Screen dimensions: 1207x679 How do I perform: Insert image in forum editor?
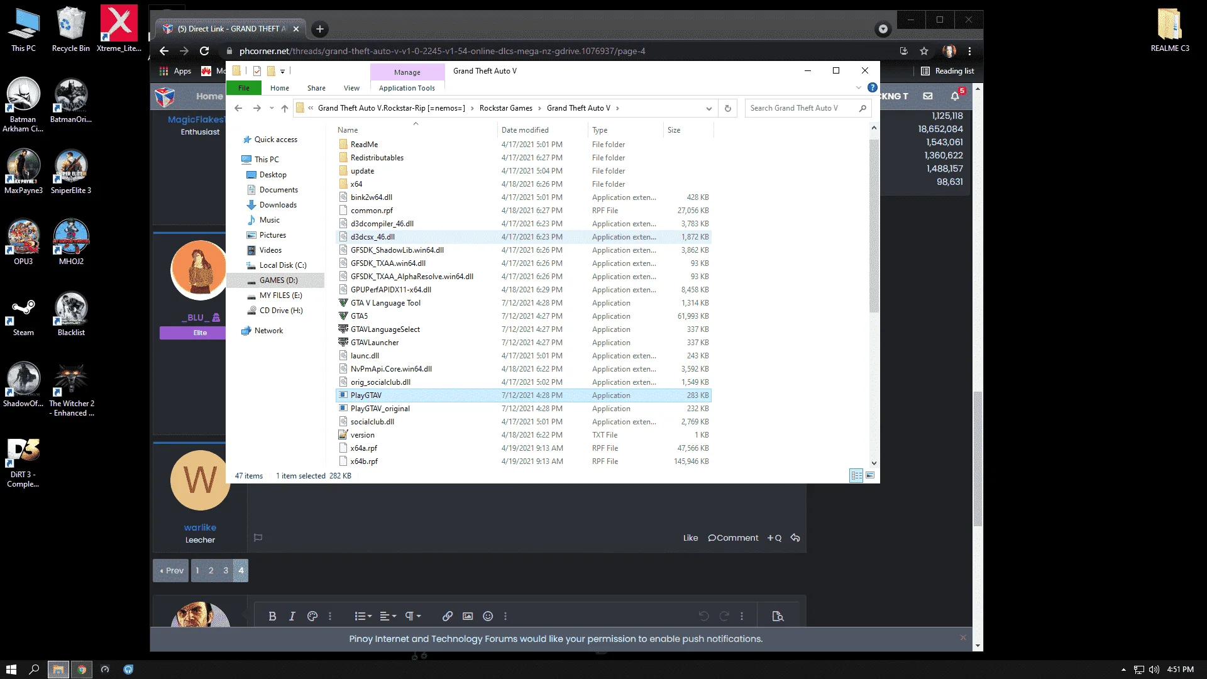468,616
